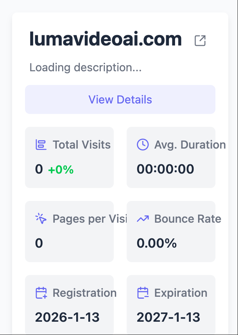238x335 pixels.
Task: Click the Avg. Duration clock icon
Action: (x=142, y=145)
